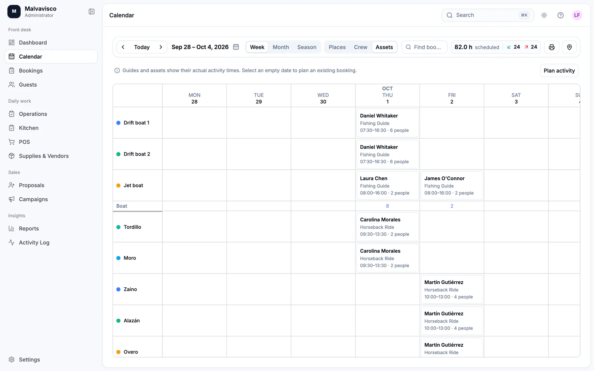Open Proposals in sidebar

click(51, 185)
